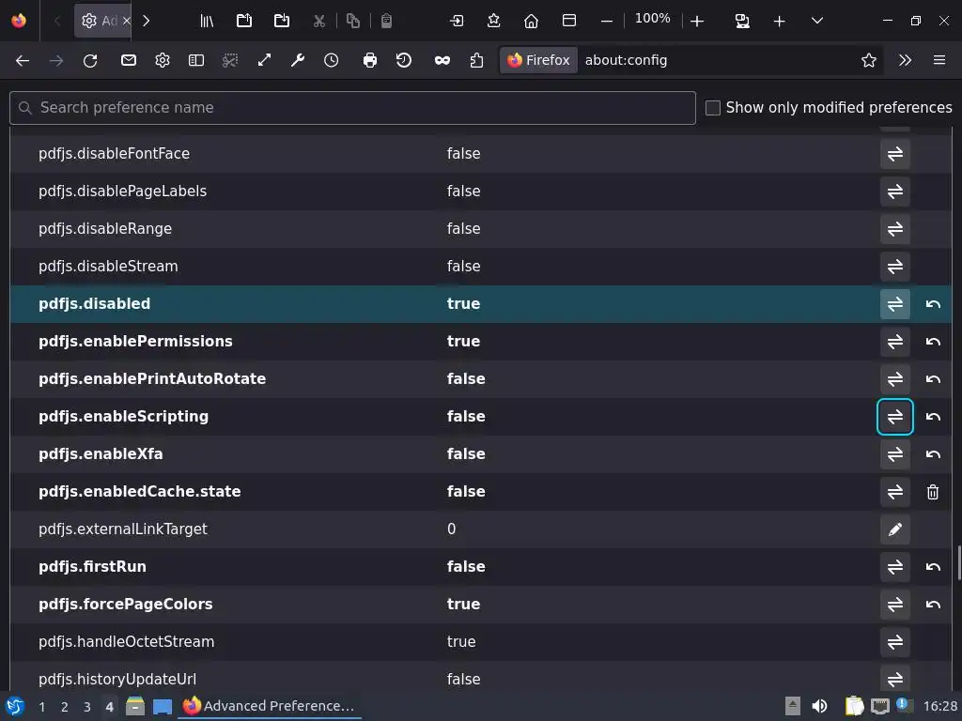Reset pdfjs.firstRun to default
The height and width of the screenshot is (721, 962).
[x=933, y=567]
